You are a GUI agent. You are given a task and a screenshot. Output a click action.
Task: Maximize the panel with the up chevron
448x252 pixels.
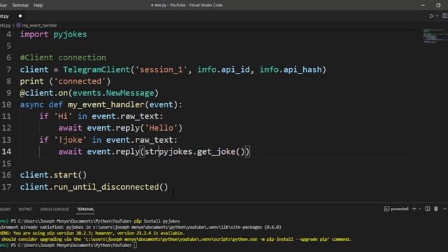(445, 209)
